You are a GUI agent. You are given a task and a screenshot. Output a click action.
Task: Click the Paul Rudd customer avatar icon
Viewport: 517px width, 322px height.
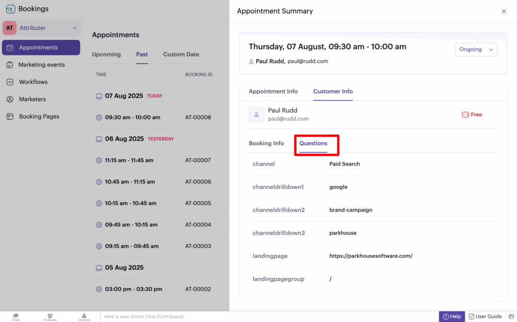(x=256, y=115)
